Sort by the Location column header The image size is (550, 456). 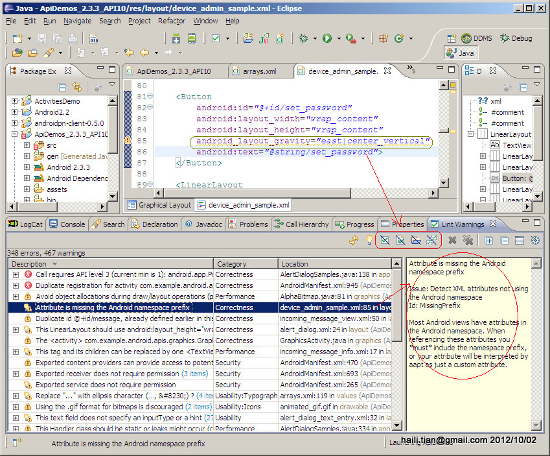335,264
